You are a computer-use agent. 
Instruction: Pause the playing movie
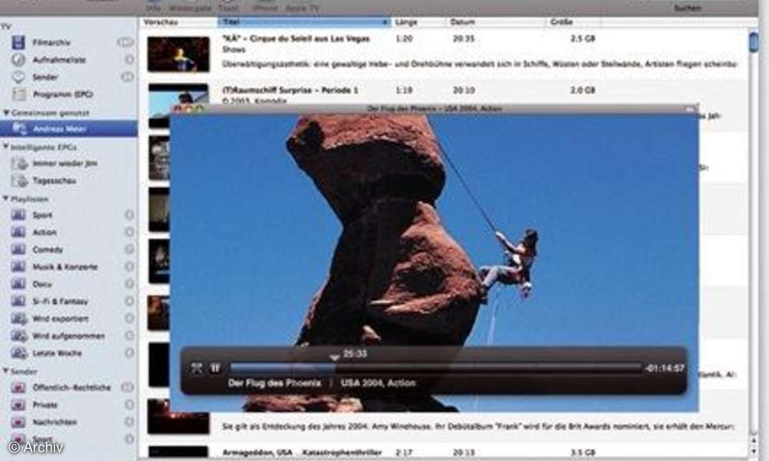point(215,368)
